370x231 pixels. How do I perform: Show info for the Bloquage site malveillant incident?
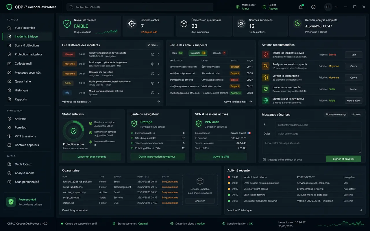tap(153, 74)
